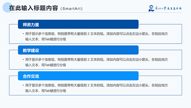Click the slide title 在此输入标题内容
The width and height of the screenshot is (191, 108).
pyautogui.click(x=33, y=8)
